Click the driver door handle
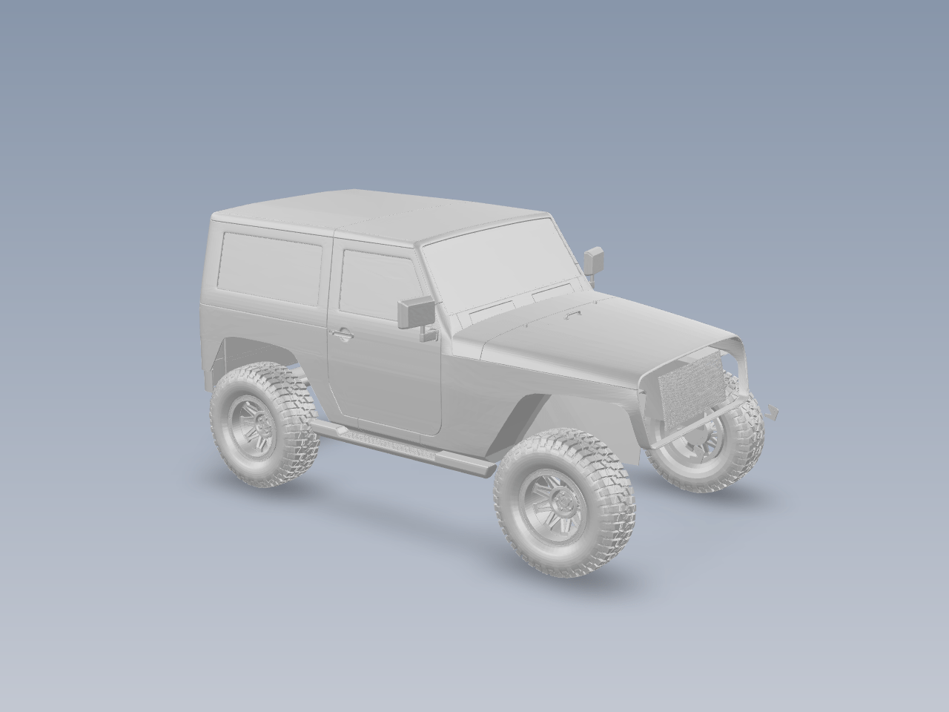This screenshot has width=949, height=712. (x=341, y=334)
